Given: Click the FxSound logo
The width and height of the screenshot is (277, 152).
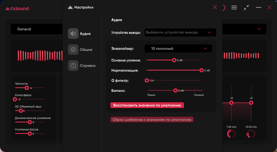Looking at the screenshot, I should click(17, 9).
